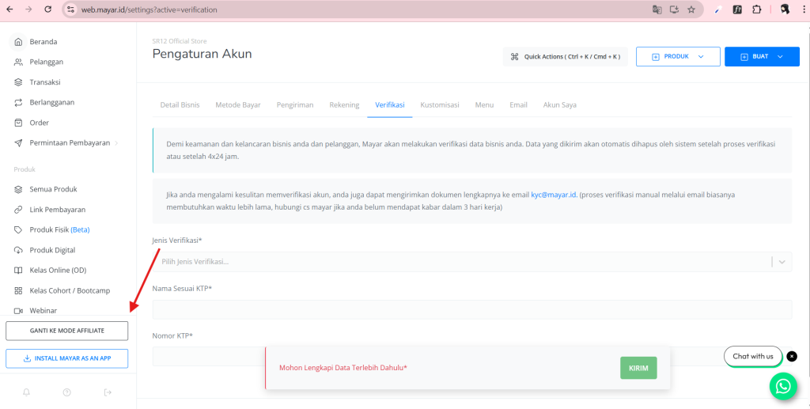Bookmark this page with star icon
The width and height of the screenshot is (810, 409).
pos(691,10)
